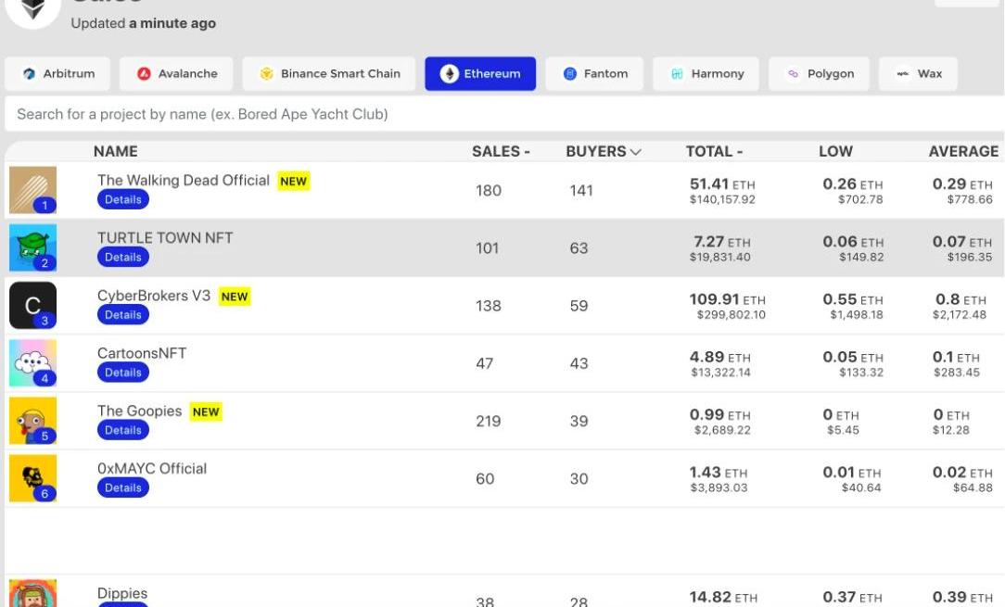Open CyberBrokers V3 project name
This screenshot has height=607, width=1005.
coord(154,296)
